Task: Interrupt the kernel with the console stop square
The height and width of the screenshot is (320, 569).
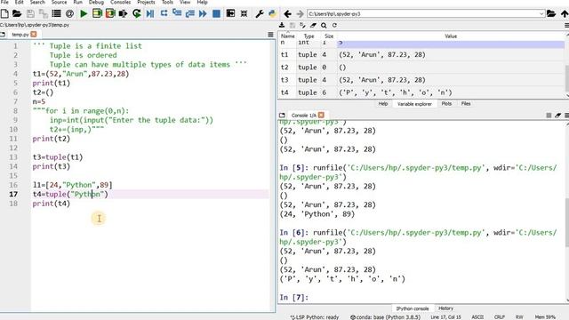Action: coord(549,115)
